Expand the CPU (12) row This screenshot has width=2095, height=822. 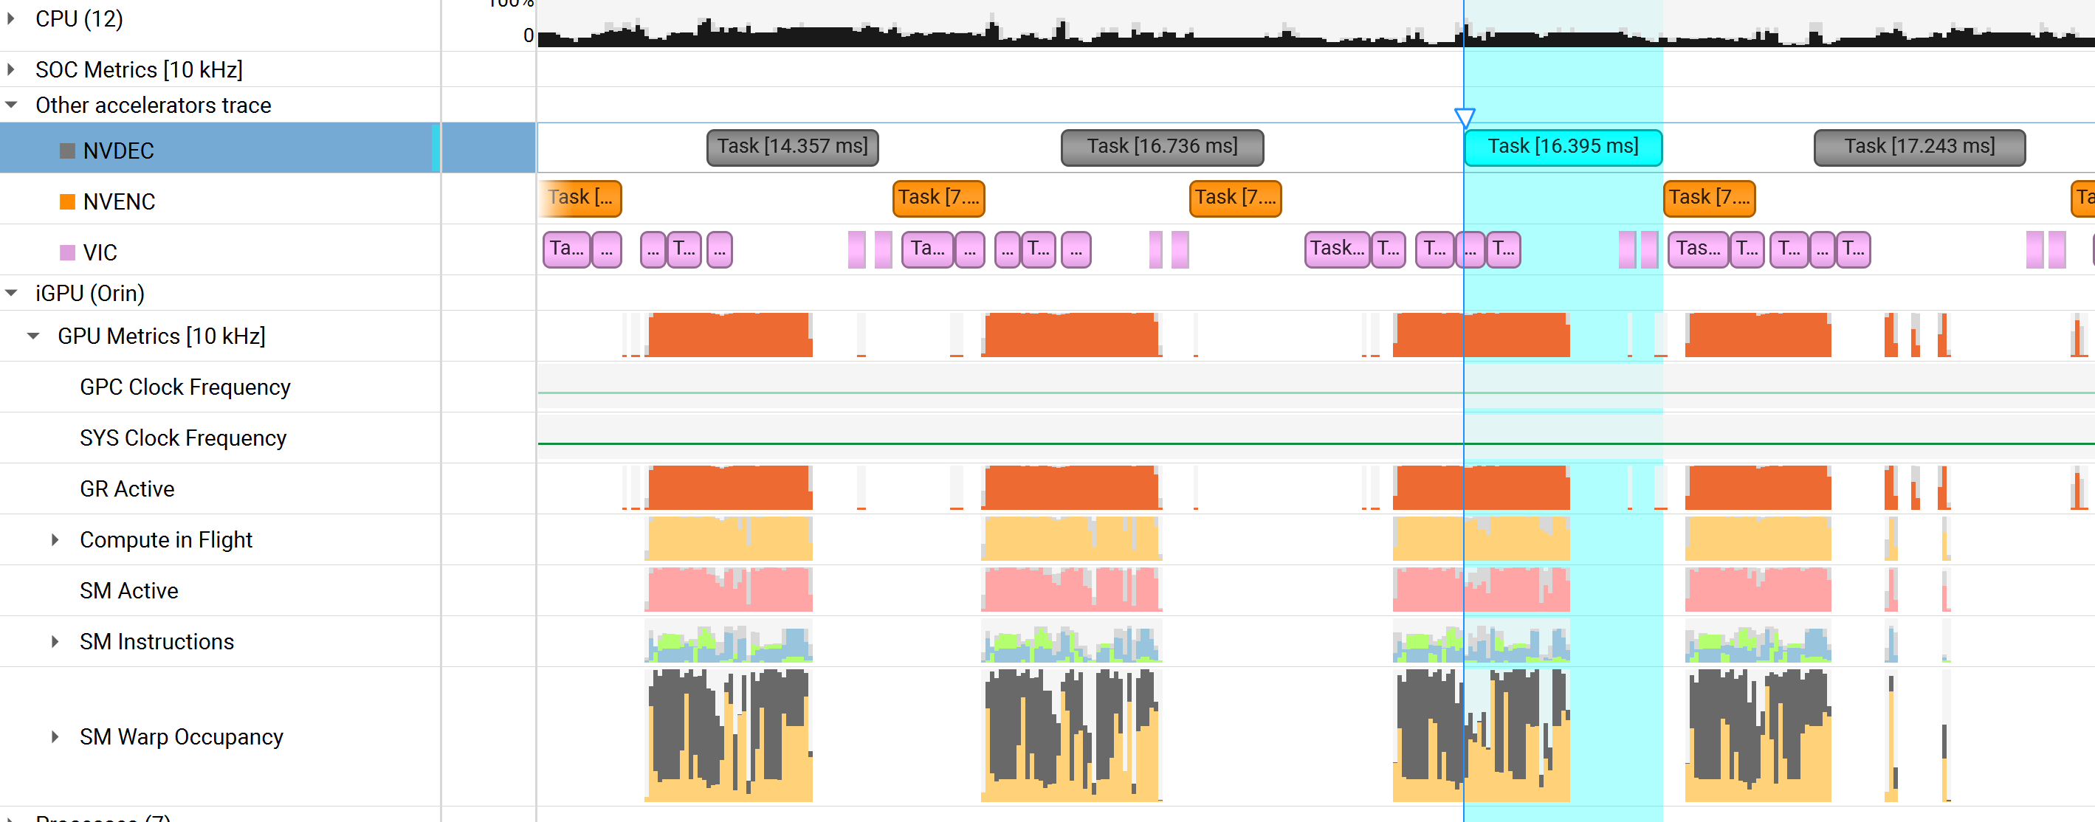(x=11, y=18)
